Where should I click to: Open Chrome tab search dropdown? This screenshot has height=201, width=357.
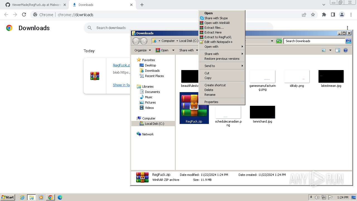[324, 5]
